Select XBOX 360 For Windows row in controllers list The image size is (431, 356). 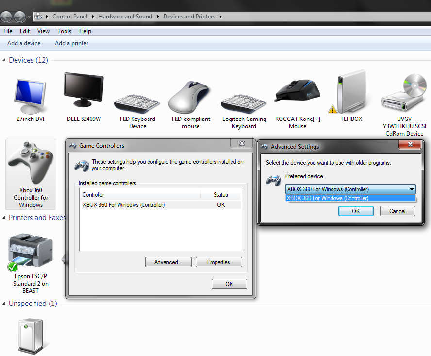tap(161, 205)
